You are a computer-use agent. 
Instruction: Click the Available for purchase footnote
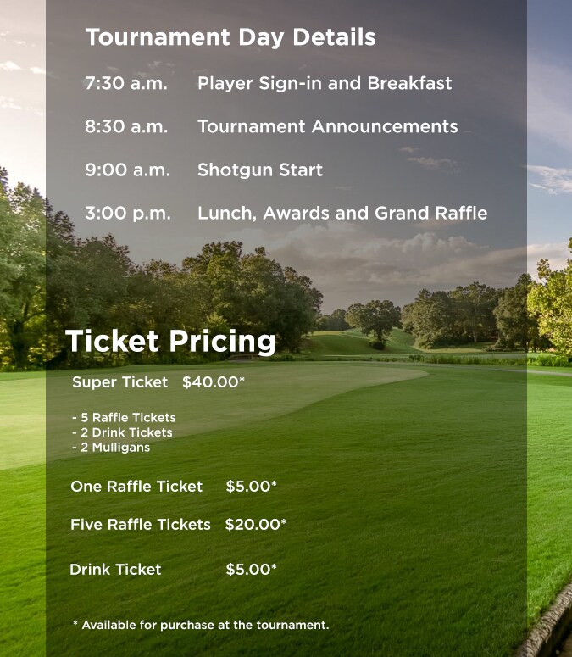pyautogui.click(x=201, y=626)
